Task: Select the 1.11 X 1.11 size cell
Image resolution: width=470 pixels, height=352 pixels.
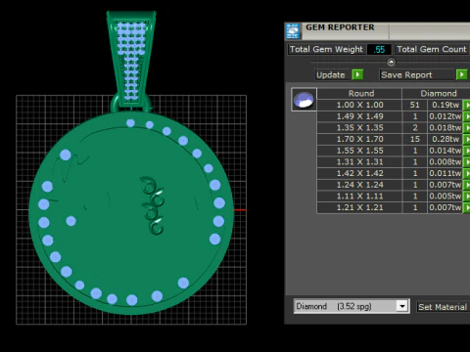Action: pos(359,197)
